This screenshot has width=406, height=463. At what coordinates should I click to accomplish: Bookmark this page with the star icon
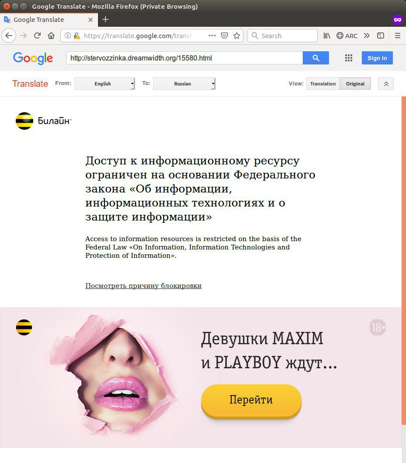tap(237, 36)
